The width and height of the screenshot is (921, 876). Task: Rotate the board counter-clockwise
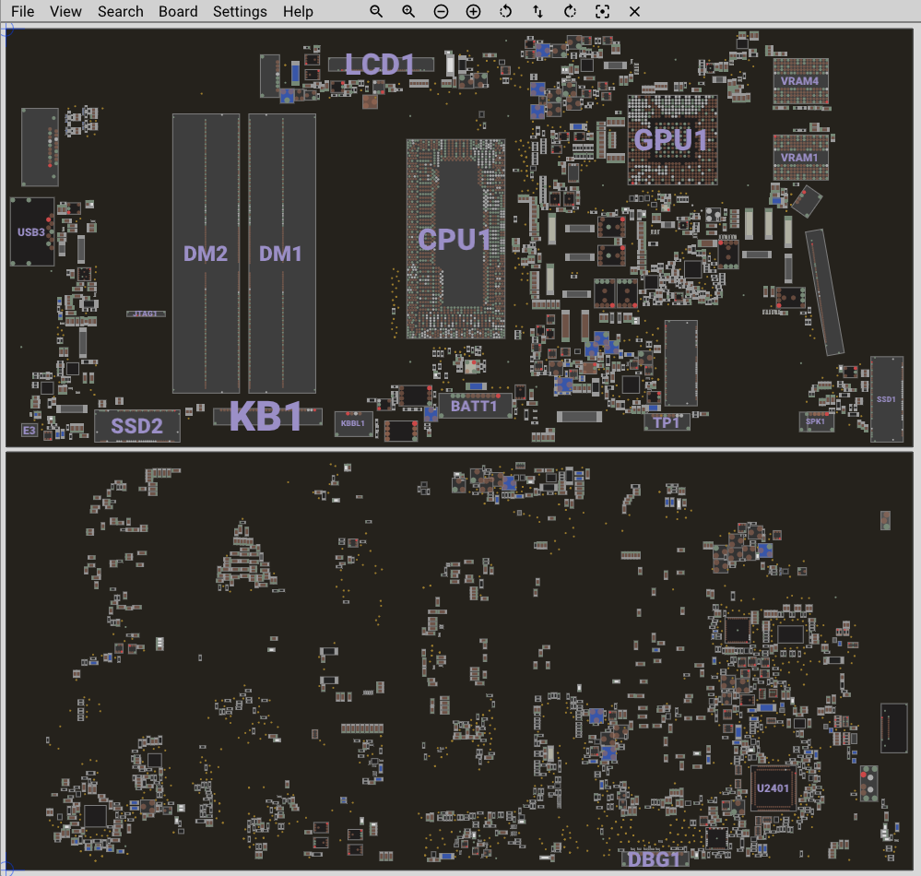click(505, 12)
